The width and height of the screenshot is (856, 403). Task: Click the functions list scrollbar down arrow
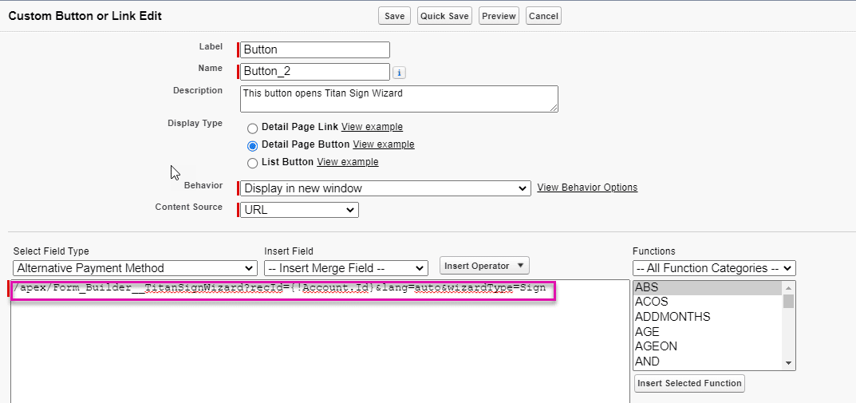[789, 363]
